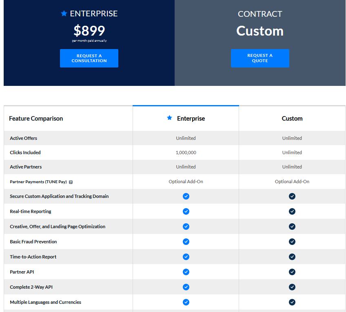Viewport: 346px width, 312px height.
Task: Click Enterprise checkmark for Real-time Reporting
Action: tap(186, 211)
